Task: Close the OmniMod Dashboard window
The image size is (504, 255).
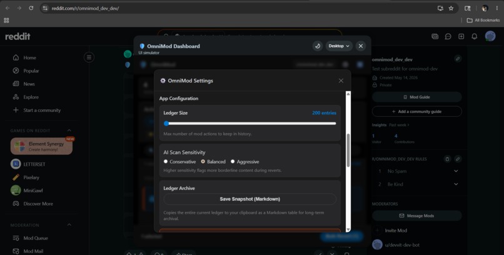Action: [x=361, y=46]
